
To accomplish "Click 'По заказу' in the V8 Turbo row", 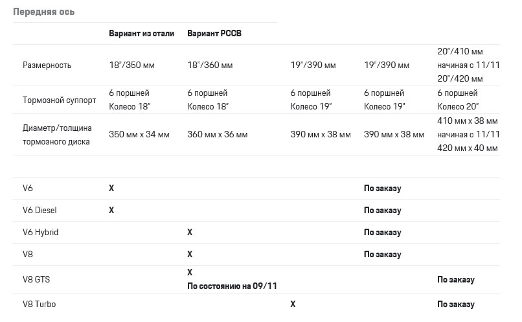I will [x=455, y=304].
